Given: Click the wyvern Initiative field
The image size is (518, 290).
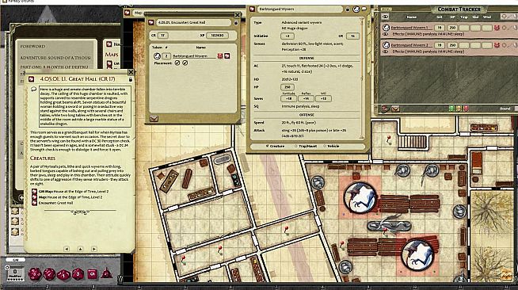Looking at the screenshot, I should (288, 36).
